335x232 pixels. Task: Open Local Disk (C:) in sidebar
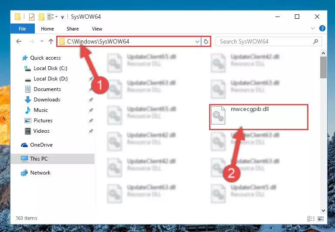[x=51, y=68]
